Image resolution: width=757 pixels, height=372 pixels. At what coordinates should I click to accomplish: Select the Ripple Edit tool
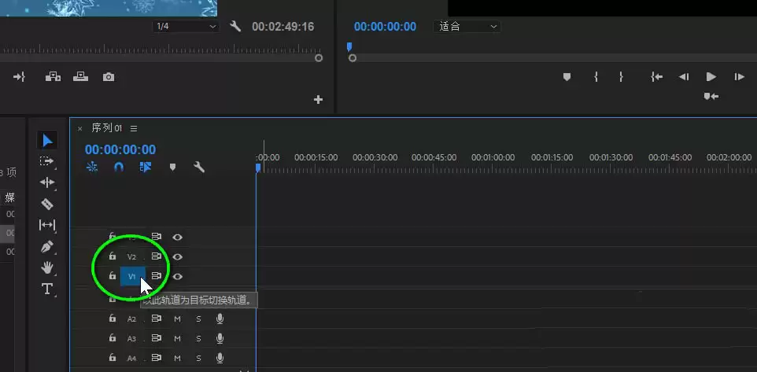coord(47,182)
